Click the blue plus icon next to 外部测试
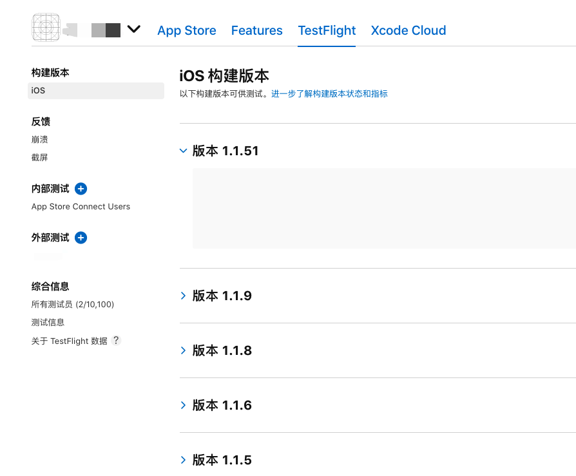The height and width of the screenshot is (476, 576). tap(81, 237)
